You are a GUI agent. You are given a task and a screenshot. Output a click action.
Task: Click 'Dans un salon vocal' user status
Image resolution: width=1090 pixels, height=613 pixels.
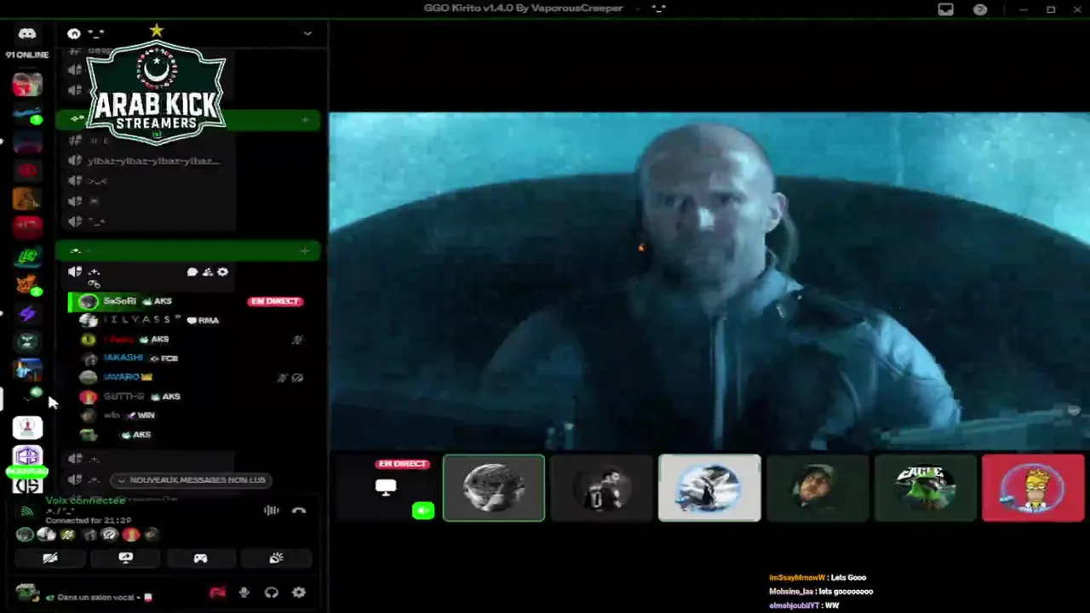[96, 598]
